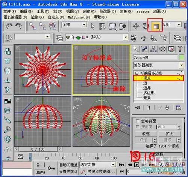Open the Motion command panel tab

pyautogui.click(x=162, y=49)
